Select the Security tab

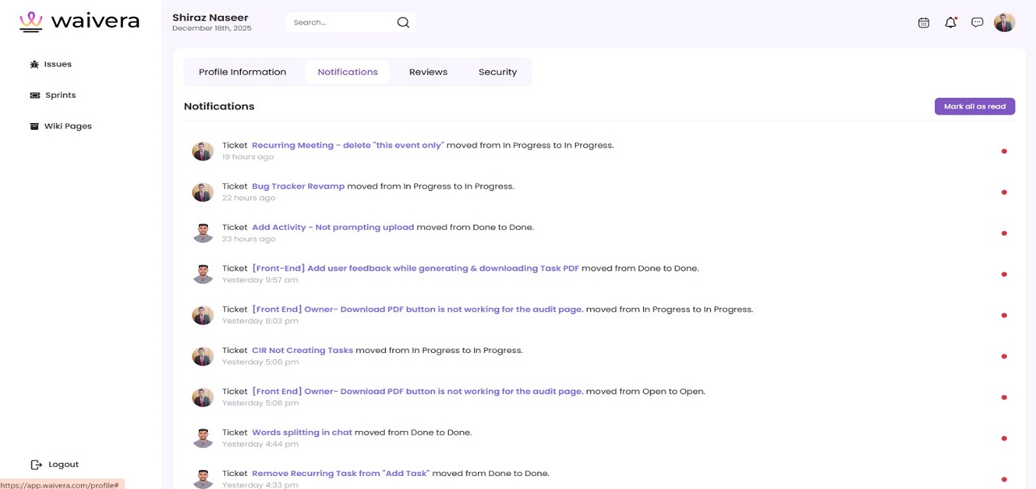tap(498, 72)
